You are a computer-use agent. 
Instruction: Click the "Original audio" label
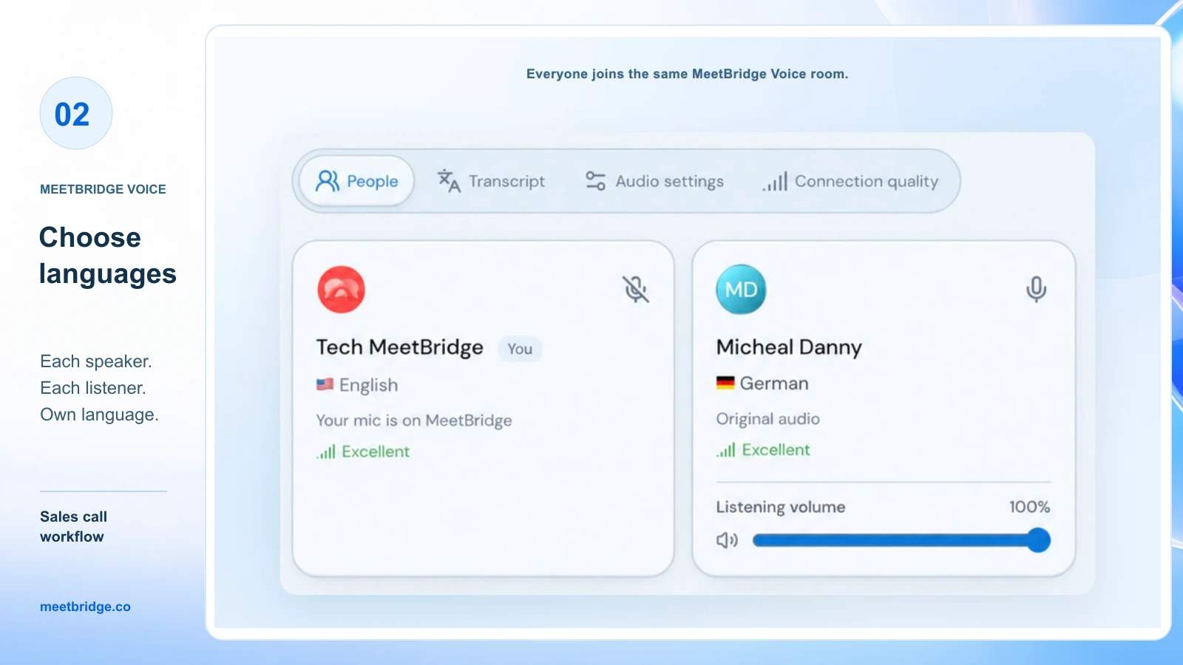tap(767, 419)
